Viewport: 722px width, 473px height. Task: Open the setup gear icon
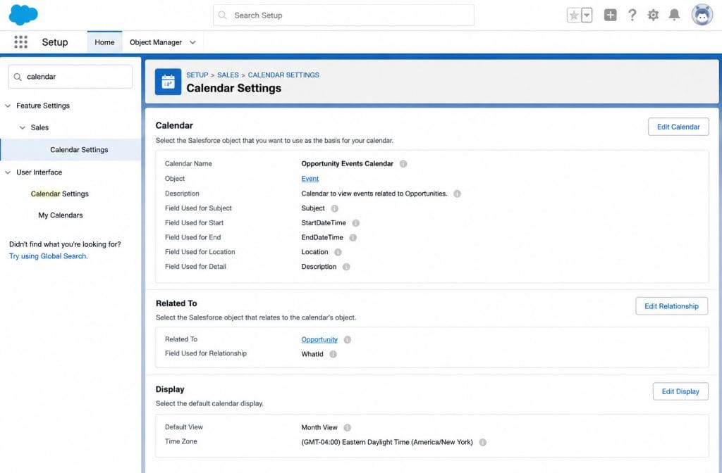coord(653,15)
